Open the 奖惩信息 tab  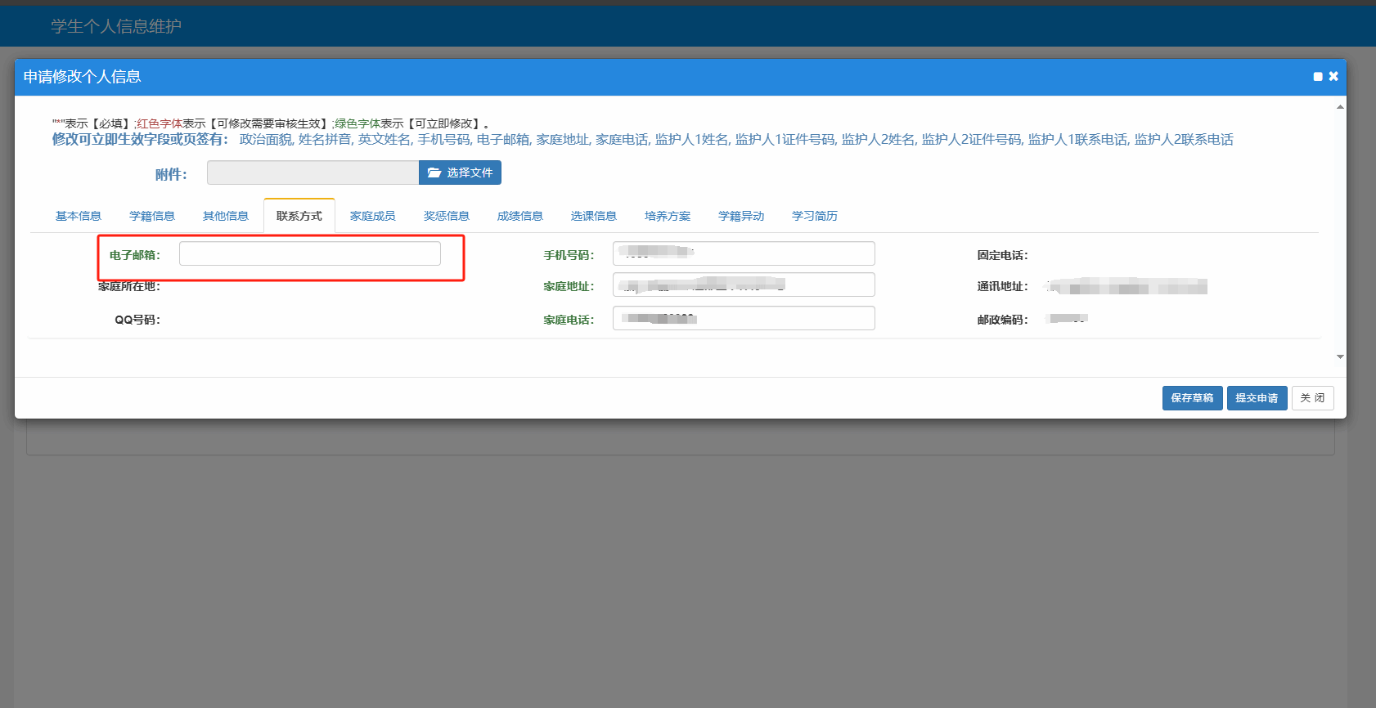447,216
